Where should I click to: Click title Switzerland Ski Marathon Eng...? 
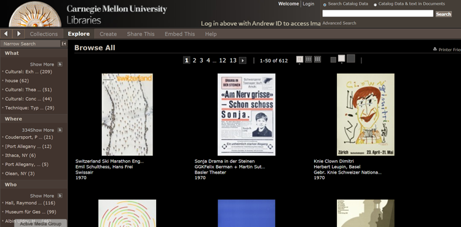[109, 161]
